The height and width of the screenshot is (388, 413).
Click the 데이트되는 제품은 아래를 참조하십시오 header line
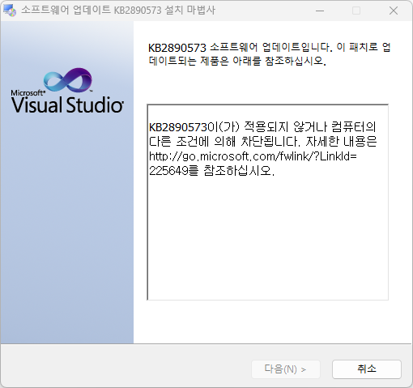coord(237,61)
